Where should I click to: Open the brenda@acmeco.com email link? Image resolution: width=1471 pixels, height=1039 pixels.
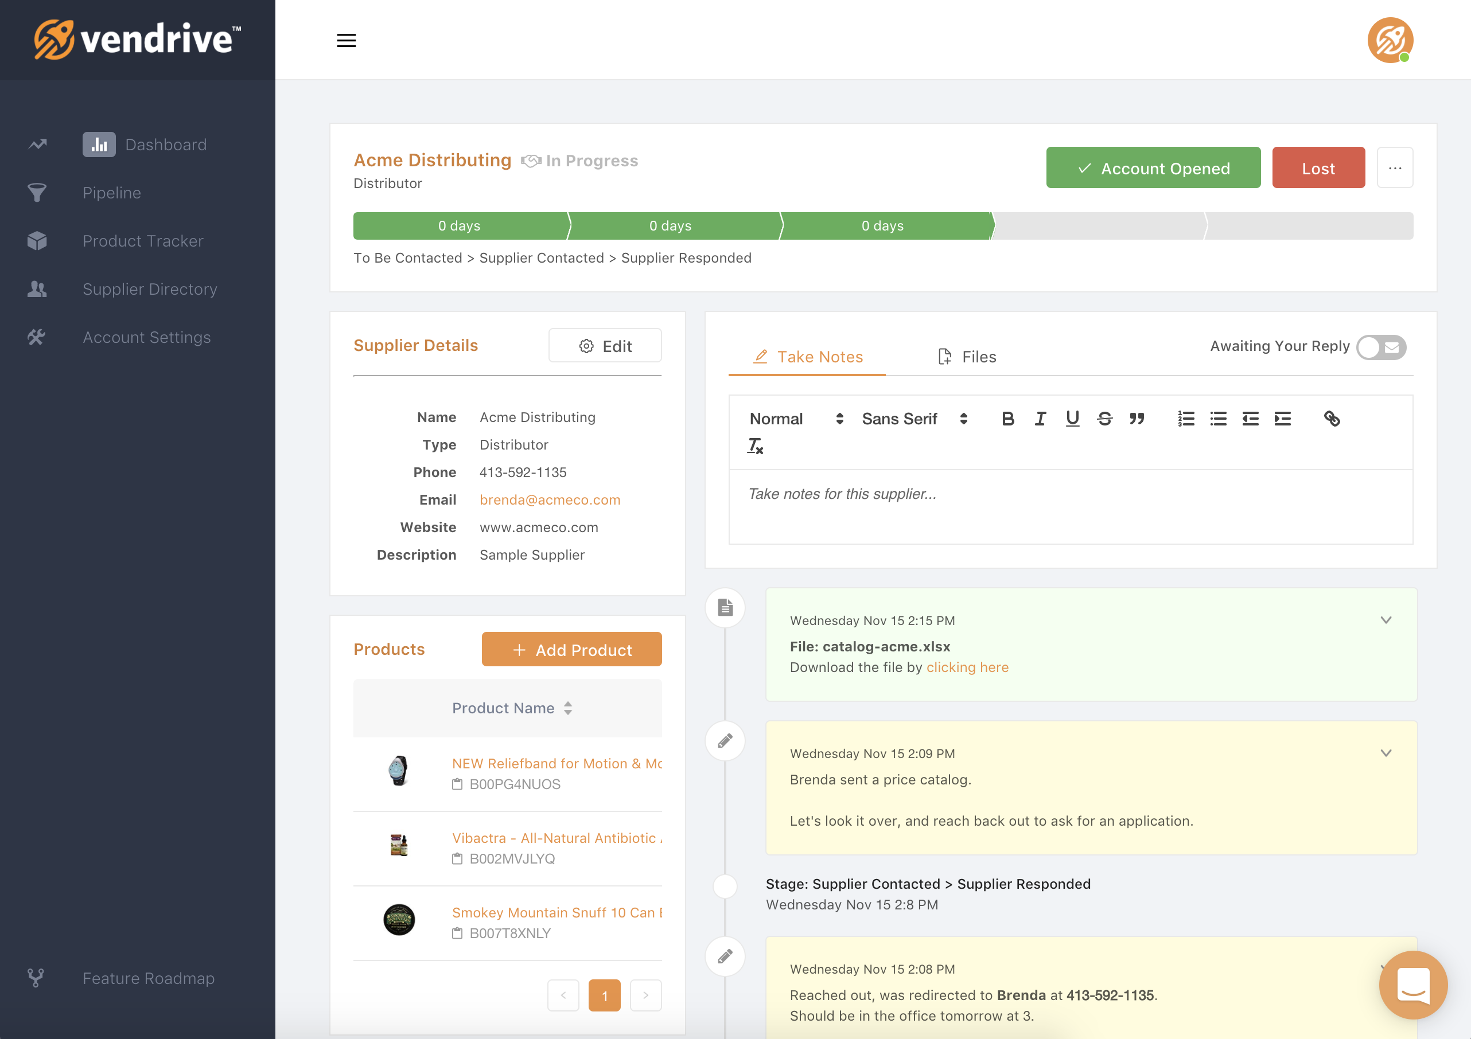[550, 500]
